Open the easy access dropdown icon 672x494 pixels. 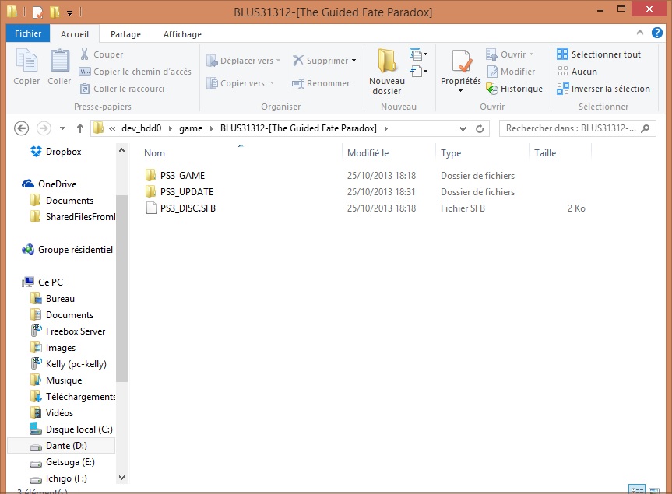tap(418, 71)
